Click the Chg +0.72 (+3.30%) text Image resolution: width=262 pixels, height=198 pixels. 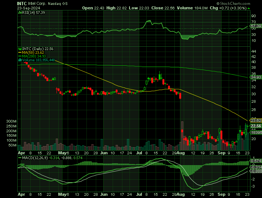point(228,8)
